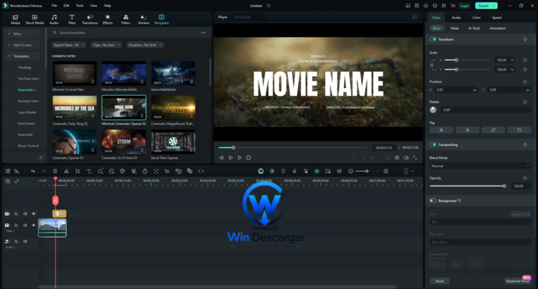This screenshot has width=538, height=289.
Task: Mute the Video 1 track
Action: [x=25, y=226]
